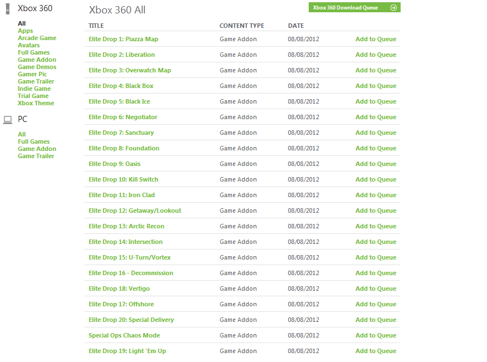487x362 pixels.
Task: Add U-Turn/Vortex to queue
Action: [x=376, y=257]
